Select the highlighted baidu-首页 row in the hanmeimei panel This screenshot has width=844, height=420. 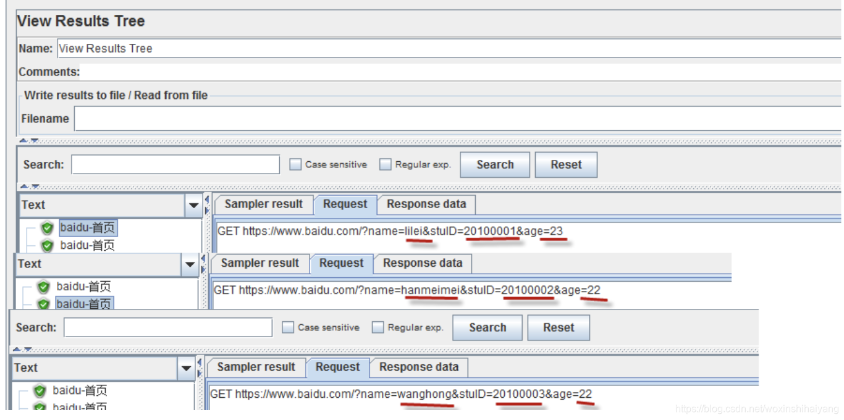coord(84,303)
